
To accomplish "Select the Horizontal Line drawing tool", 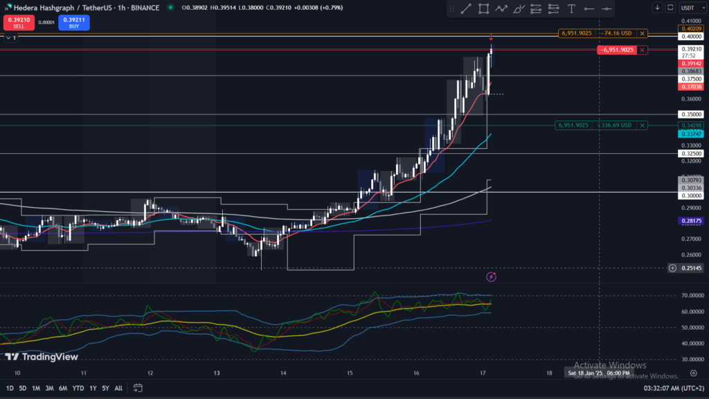I will [589, 9].
